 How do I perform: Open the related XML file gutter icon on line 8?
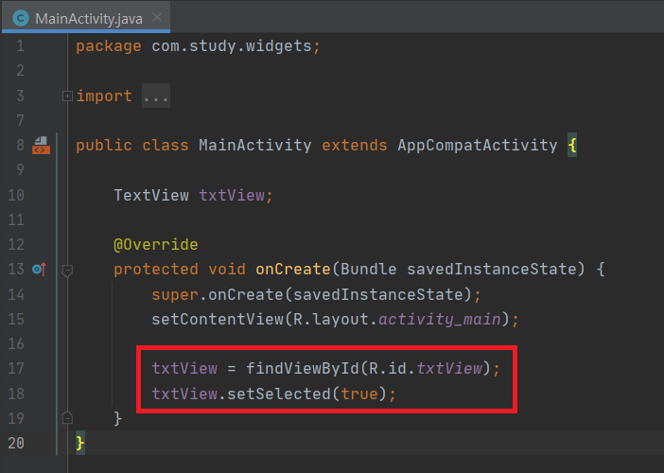[41, 146]
